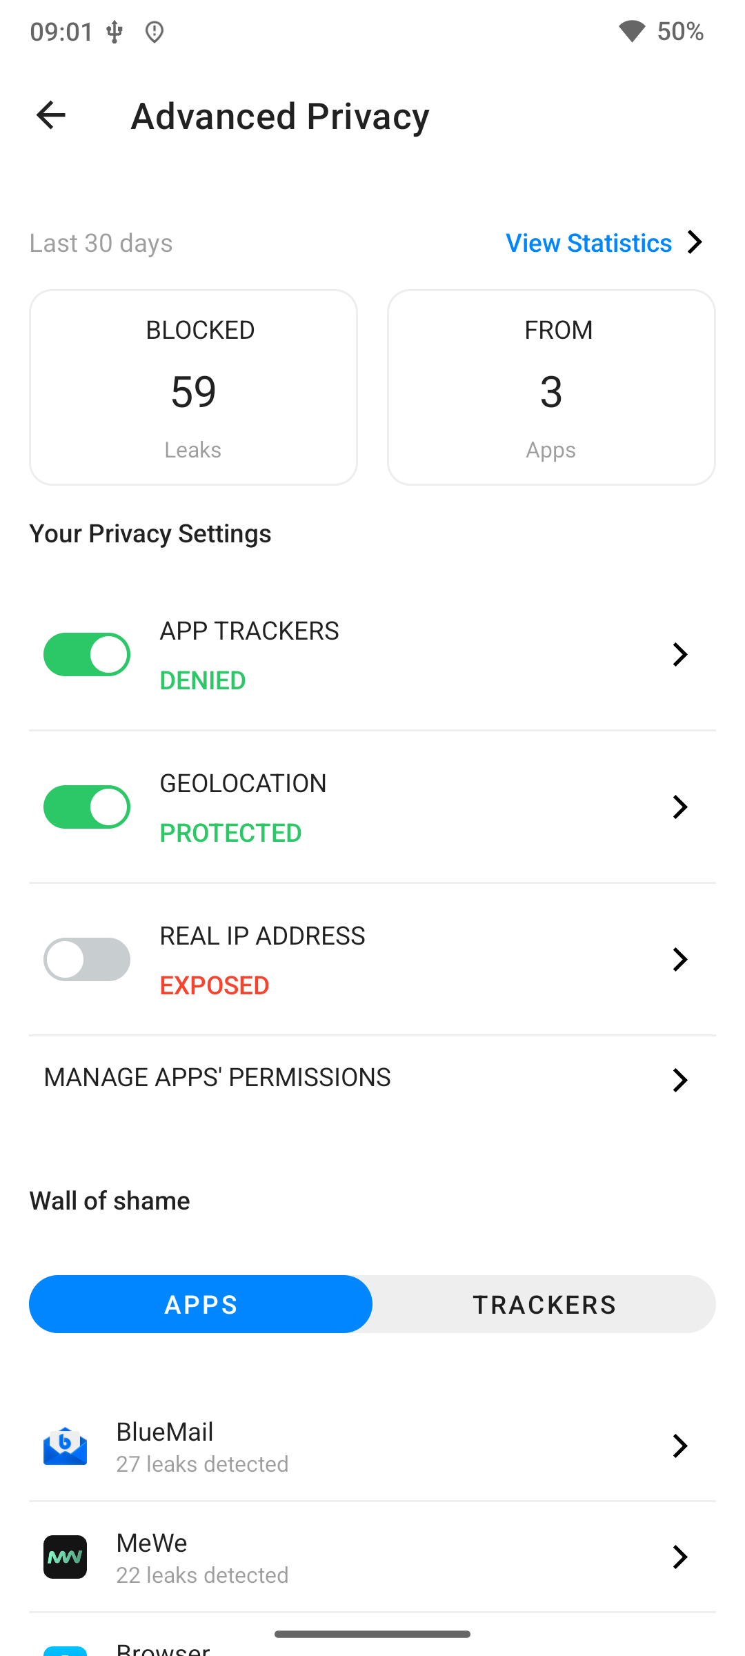
Task: Tap the arrow beside View Statistics
Action: (695, 242)
